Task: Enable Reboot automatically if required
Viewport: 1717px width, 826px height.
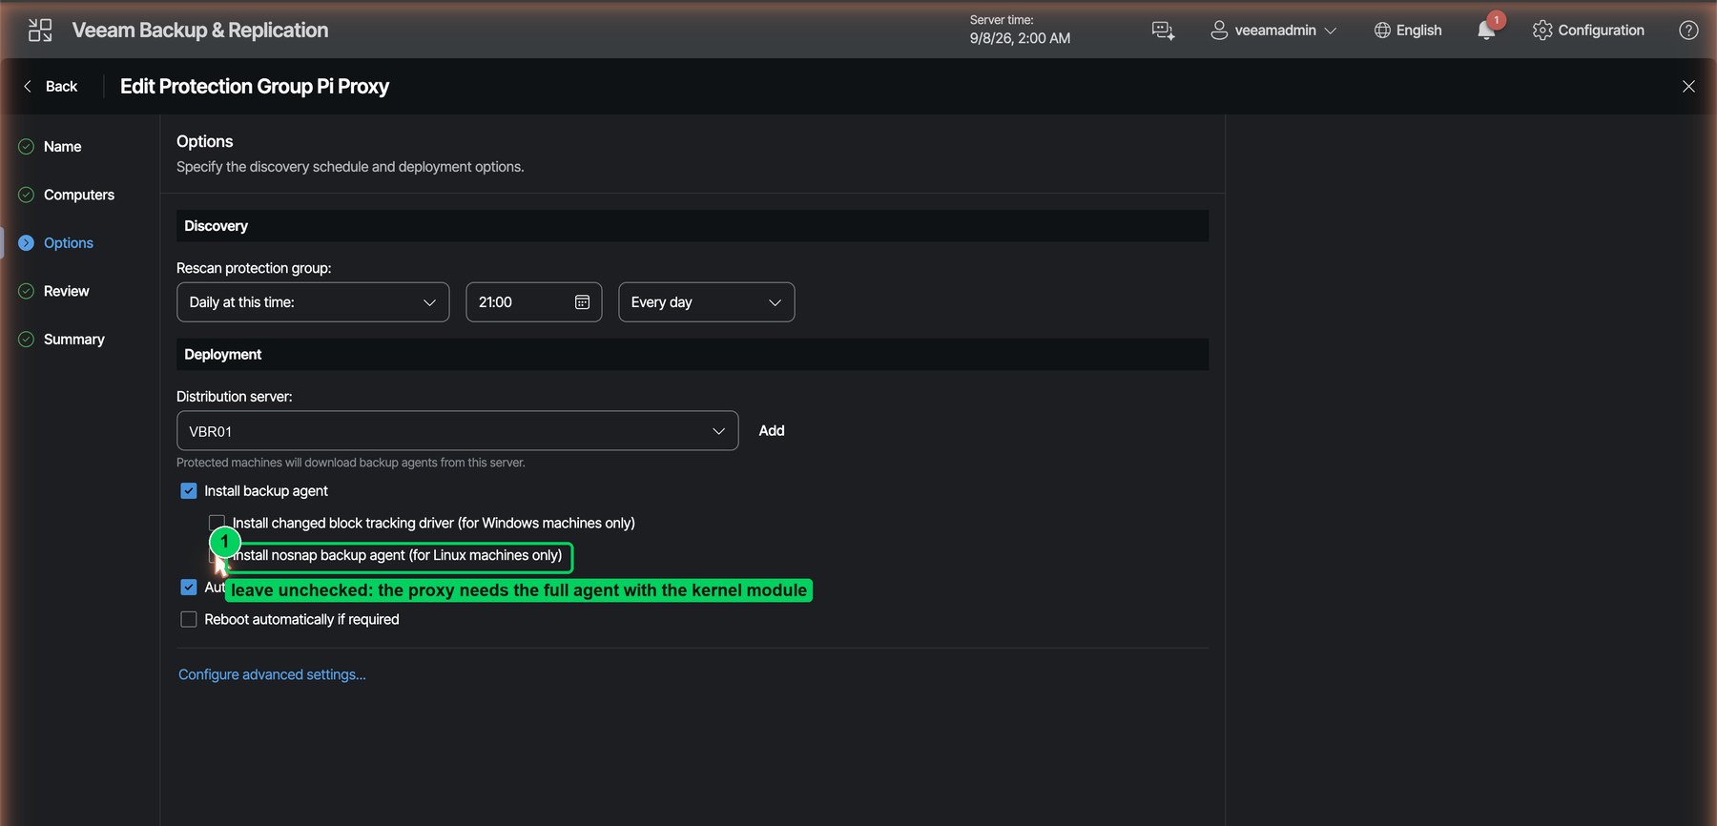Action: pos(189,620)
